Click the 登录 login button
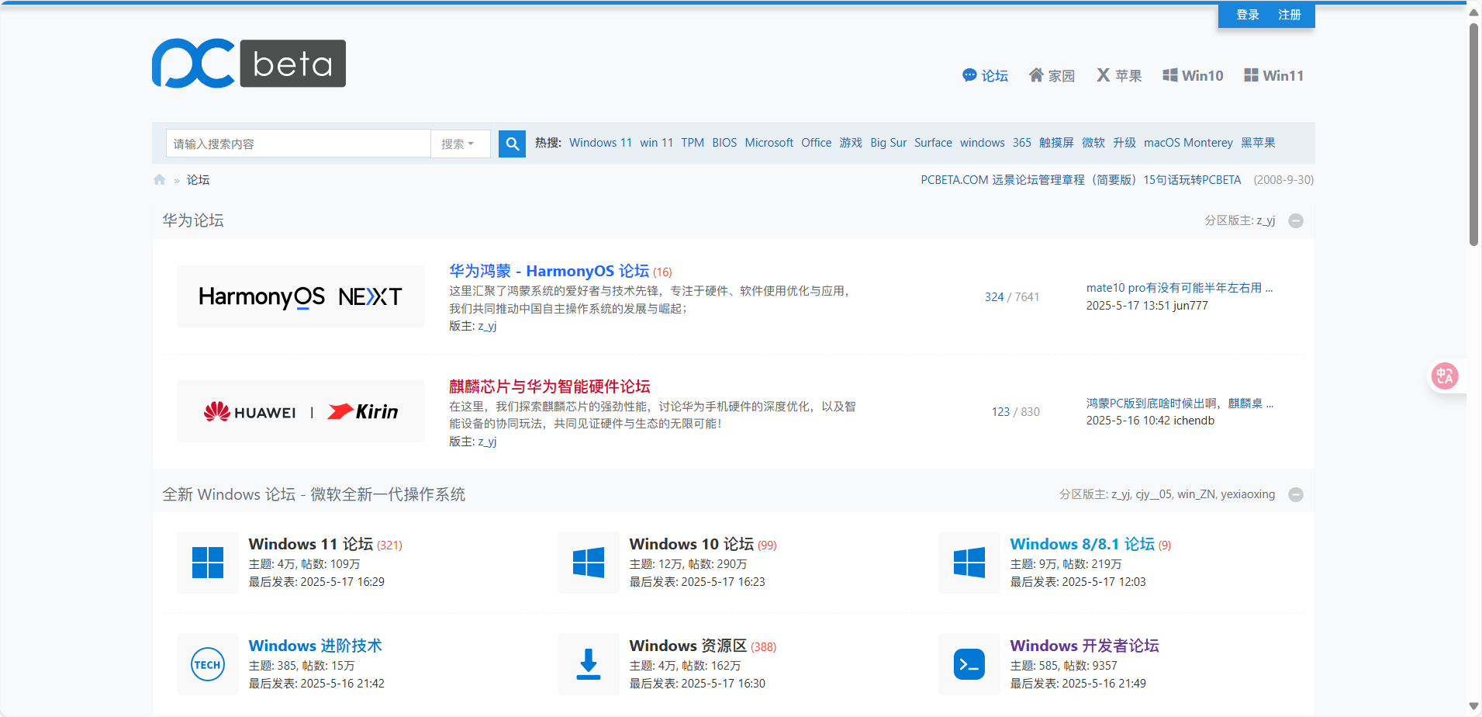This screenshot has width=1482, height=717. click(x=1247, y=15)
